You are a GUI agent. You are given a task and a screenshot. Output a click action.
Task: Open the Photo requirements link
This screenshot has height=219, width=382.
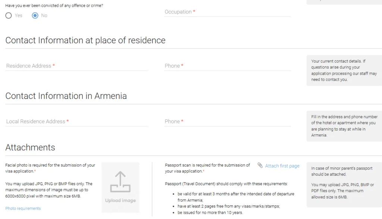(x=23, y=209)
